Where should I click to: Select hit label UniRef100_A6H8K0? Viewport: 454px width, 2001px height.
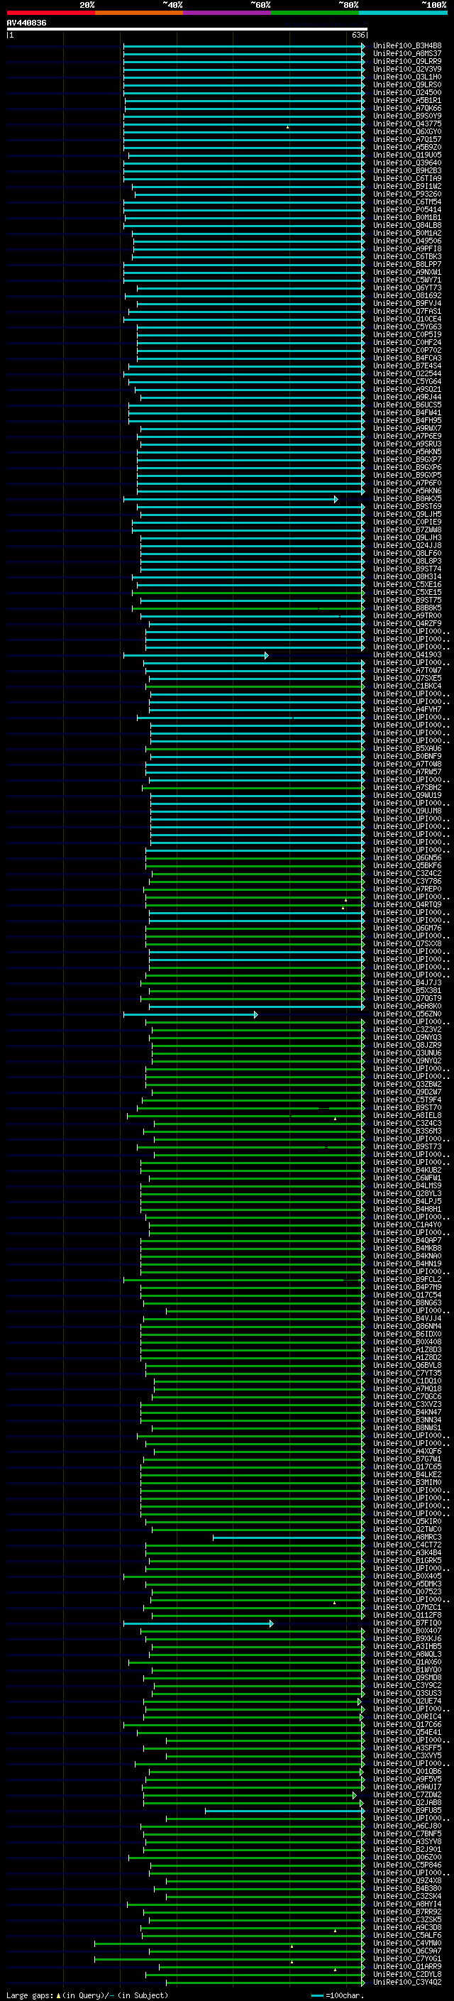click(x=407, y=1006)
